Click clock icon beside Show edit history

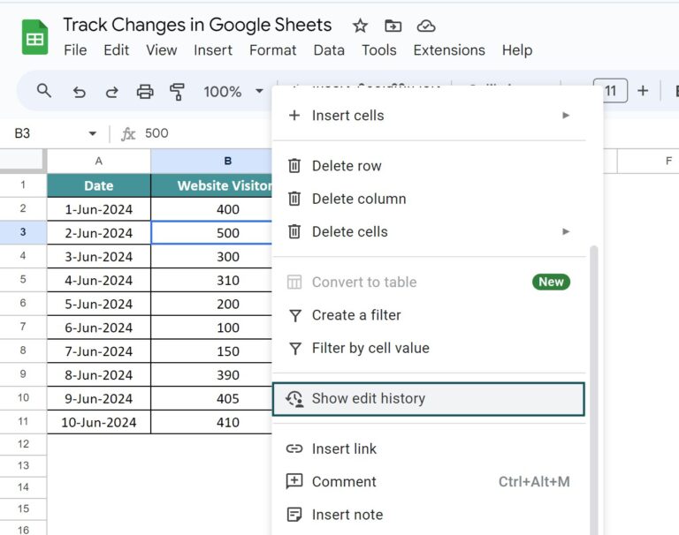[x=294, y=399]
